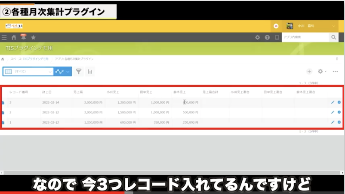The width and height of the screenshot is (345, 194).
Task: Open the help question mark icon
Action: pyautogui.click(x=267, y=37)
